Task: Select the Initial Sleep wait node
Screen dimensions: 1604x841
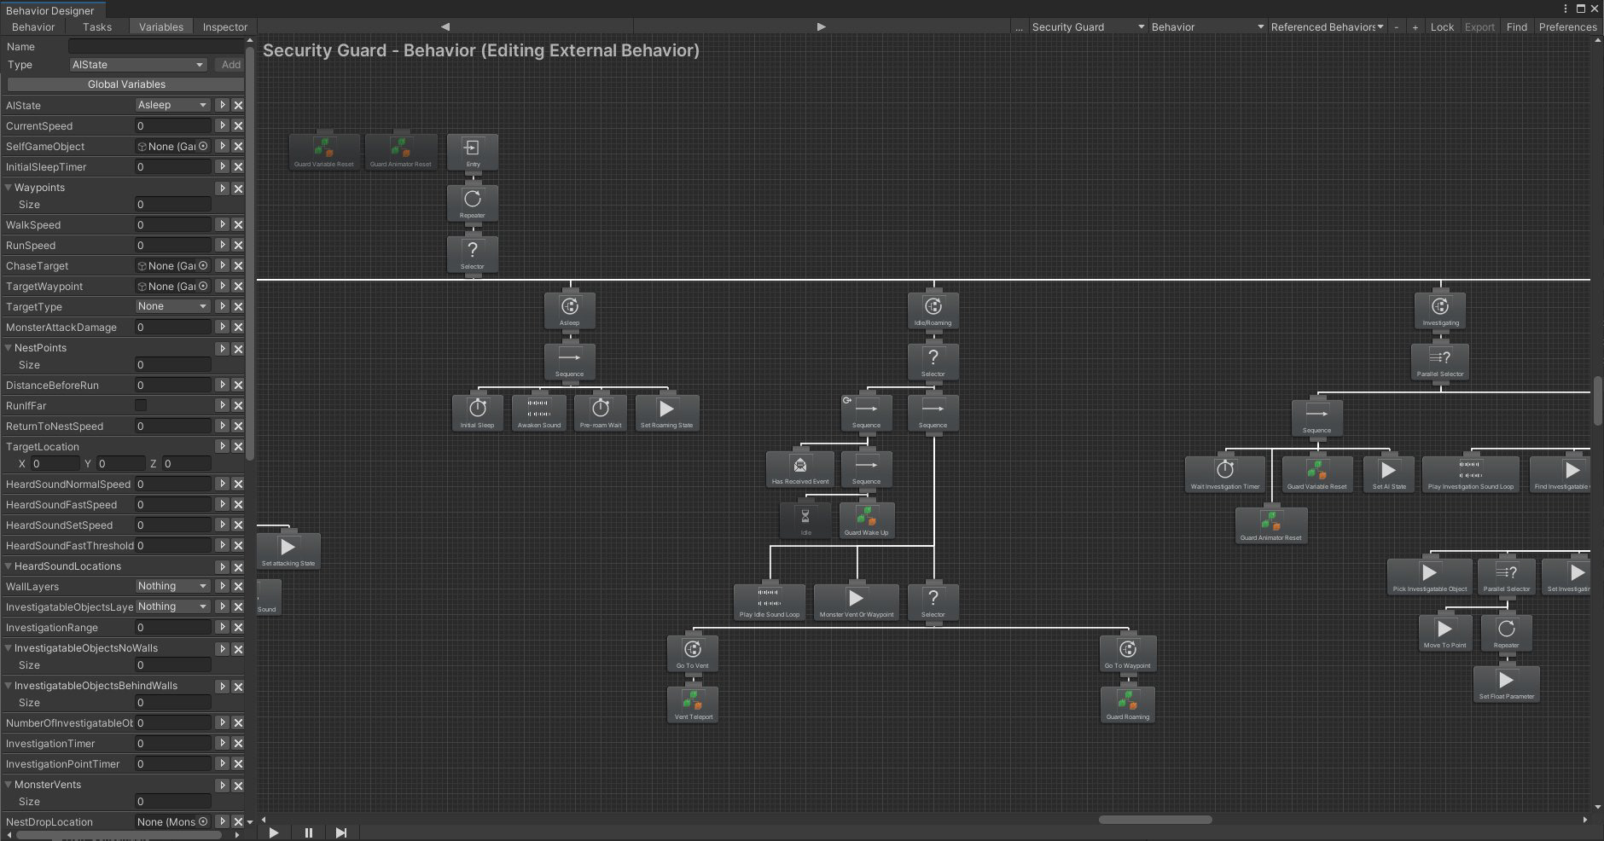Action: click(x=478, y=413)
